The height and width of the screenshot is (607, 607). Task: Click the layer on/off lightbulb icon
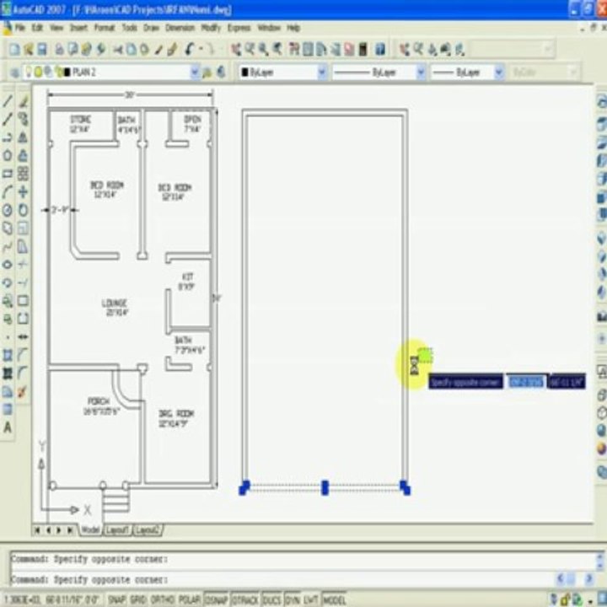[x=29, y=72]
